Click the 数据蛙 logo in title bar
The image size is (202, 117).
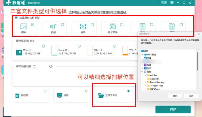pos(16,3)
